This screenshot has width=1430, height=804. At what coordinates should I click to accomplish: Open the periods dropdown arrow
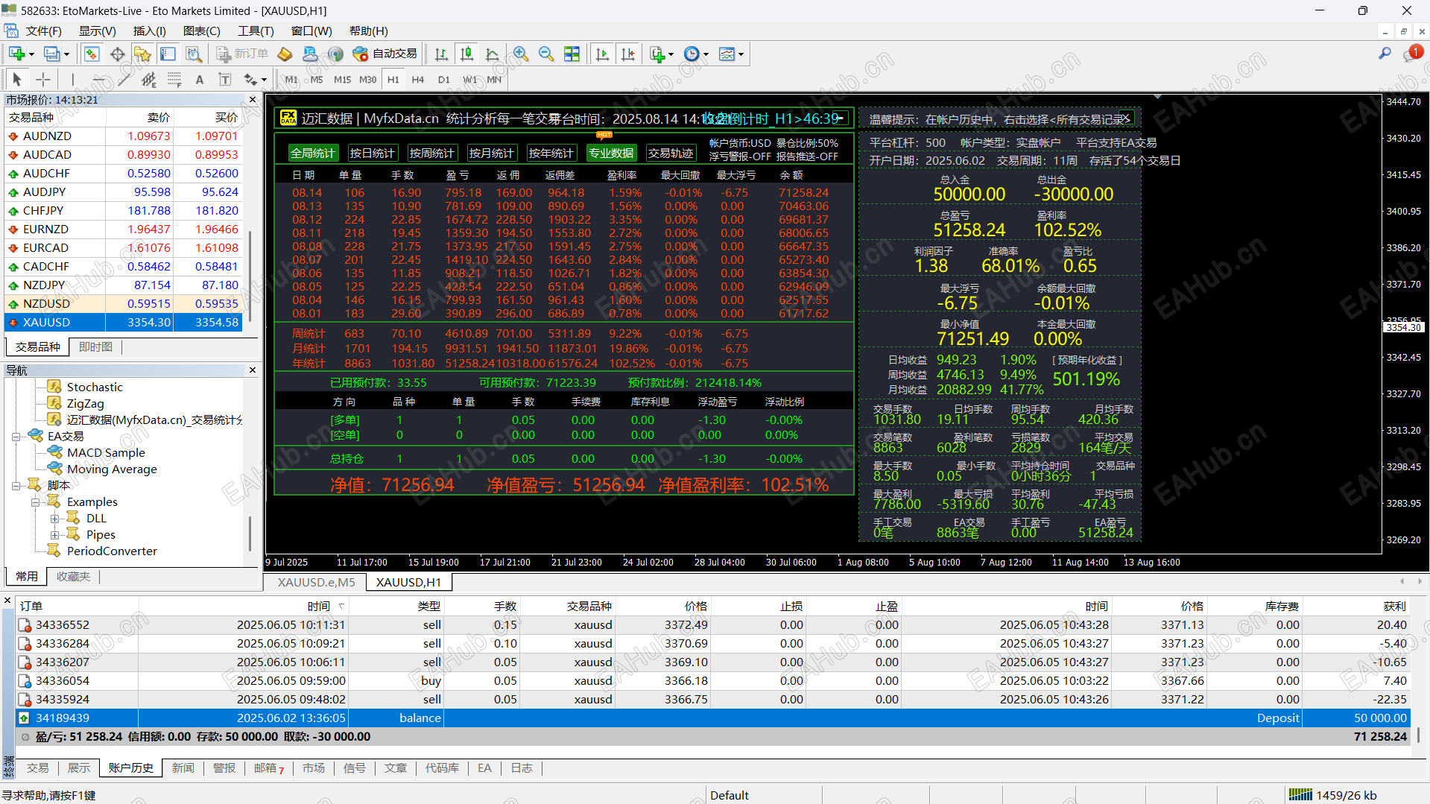click(x=706, y=54)
